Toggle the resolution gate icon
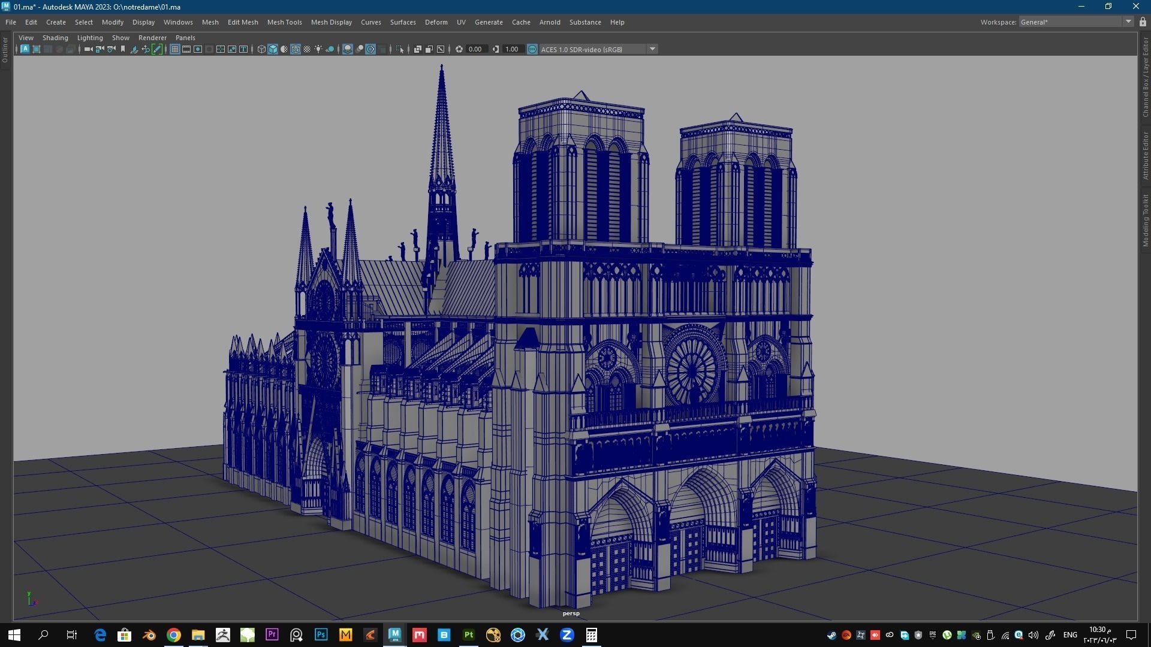Screen dimensions: 1151x647 click(x=198, y=49)
